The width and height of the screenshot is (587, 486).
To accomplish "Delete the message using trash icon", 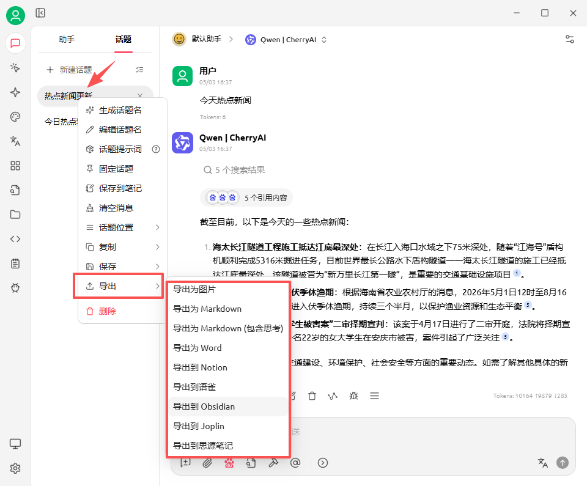I will tap(312, 396).
